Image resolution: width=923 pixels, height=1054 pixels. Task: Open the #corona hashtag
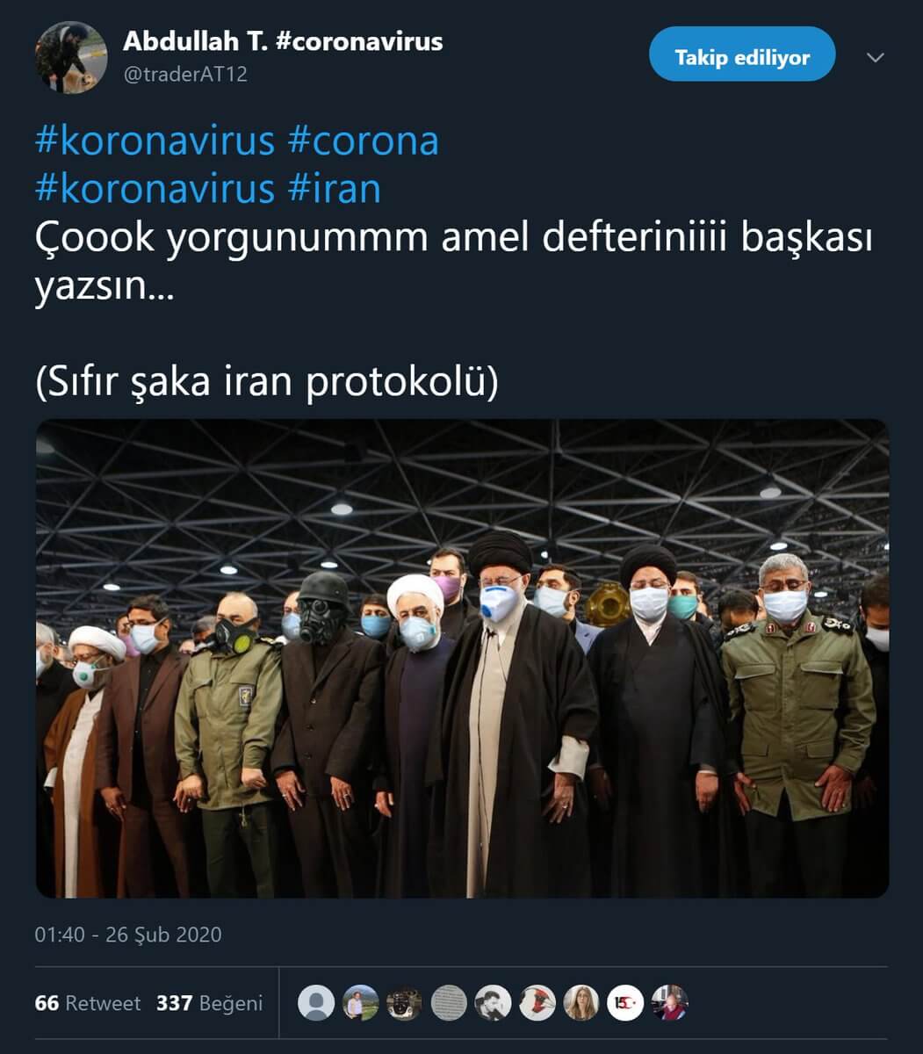pyautogui.click(x=363, y=141)
